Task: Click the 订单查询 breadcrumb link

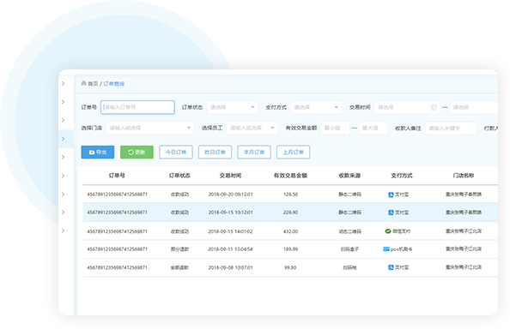Action: 114,84
